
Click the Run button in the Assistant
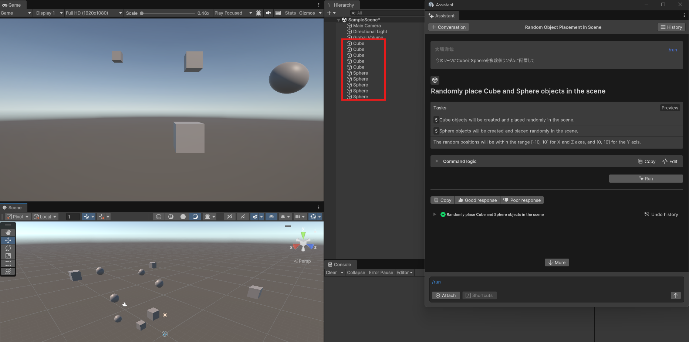click(x=646, y=179)
